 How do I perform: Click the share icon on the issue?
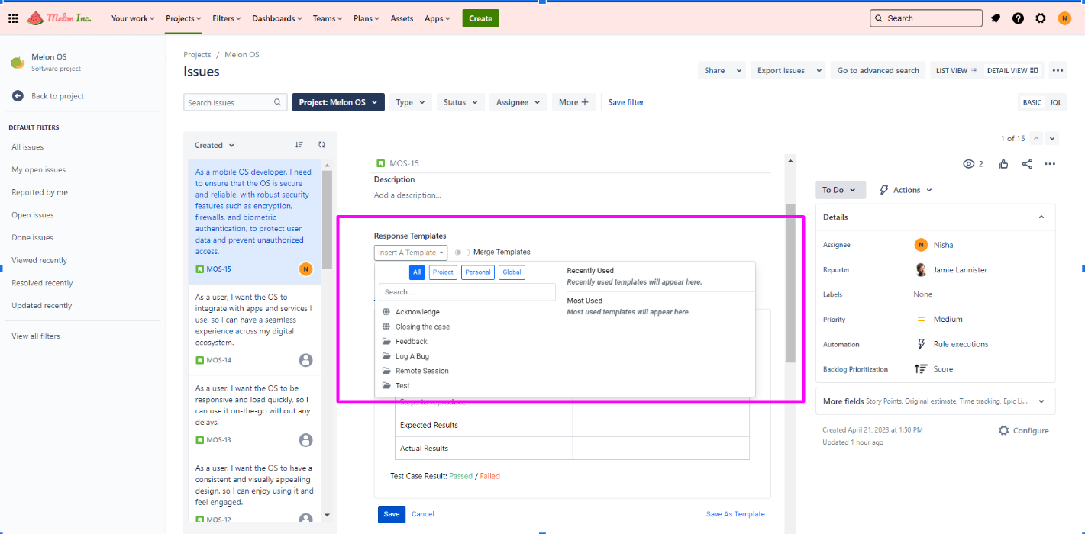[x=1027, y=164]
